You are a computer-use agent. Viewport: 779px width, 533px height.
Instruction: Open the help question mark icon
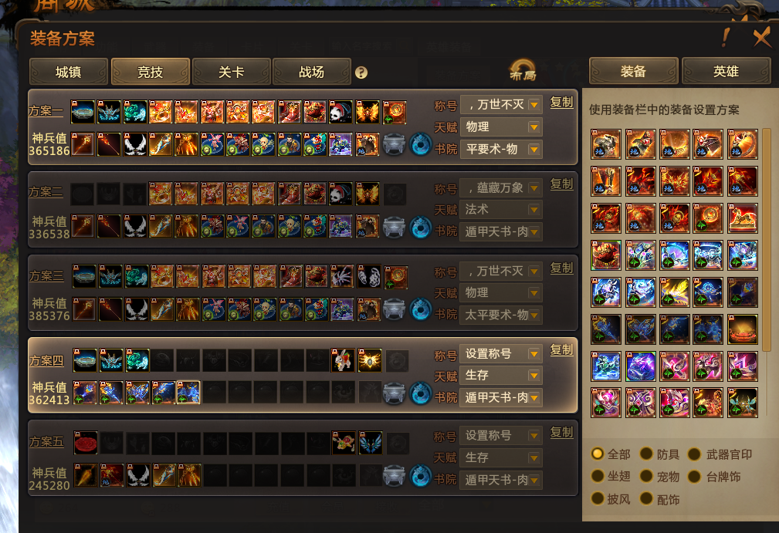[361, 73]
